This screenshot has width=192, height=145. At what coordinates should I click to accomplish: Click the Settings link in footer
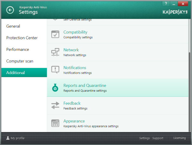tap(144, 138)
